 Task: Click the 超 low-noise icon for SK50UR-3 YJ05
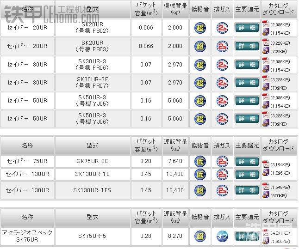pyautogui.click(x=200, y=101)
